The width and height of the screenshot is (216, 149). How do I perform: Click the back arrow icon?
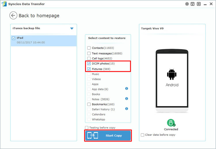13,16
